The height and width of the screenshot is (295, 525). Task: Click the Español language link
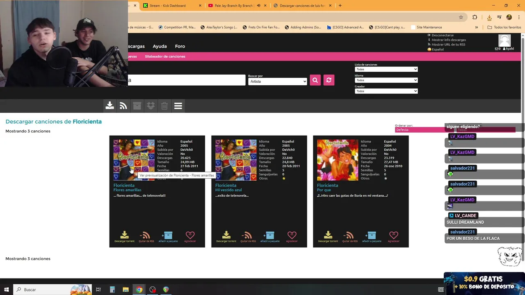(x=437, y=49)
